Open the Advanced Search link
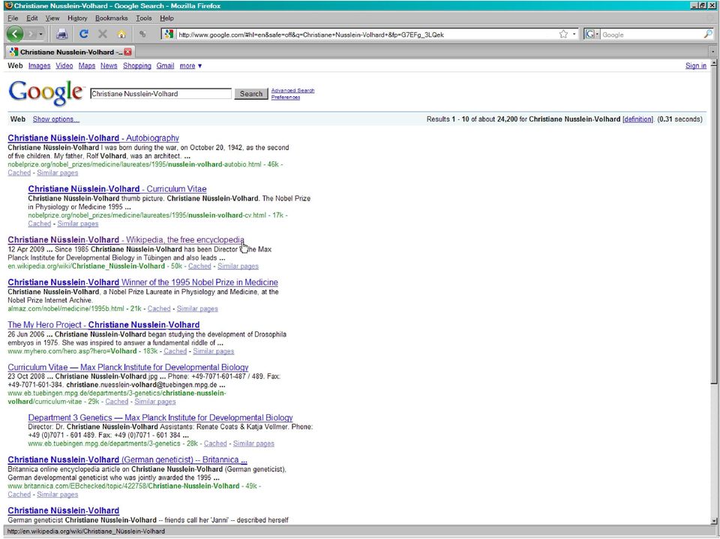Image resolution: width=720 pixels, height=539 pixels. click(292, 91)
